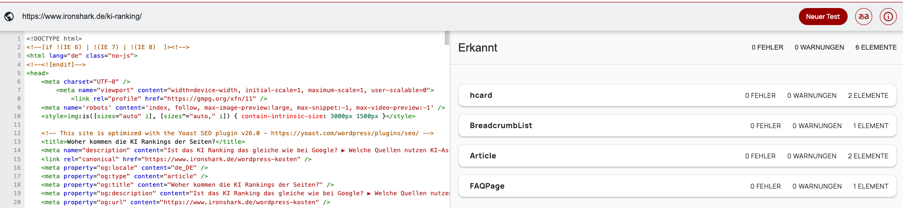Click the info circle icon
Image resolution: width=903 pixels, height=208 pixels.
pyautogui.click(x=888, y=17)
